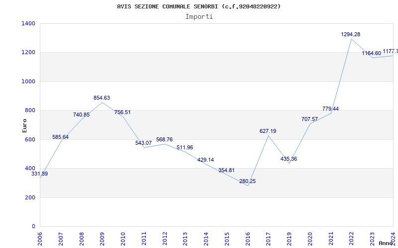
Task: Click the 2010 x-axis year label
Action: point(123,239)
